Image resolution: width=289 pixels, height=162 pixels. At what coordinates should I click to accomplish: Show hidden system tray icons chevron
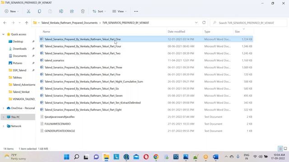point(226,157)
